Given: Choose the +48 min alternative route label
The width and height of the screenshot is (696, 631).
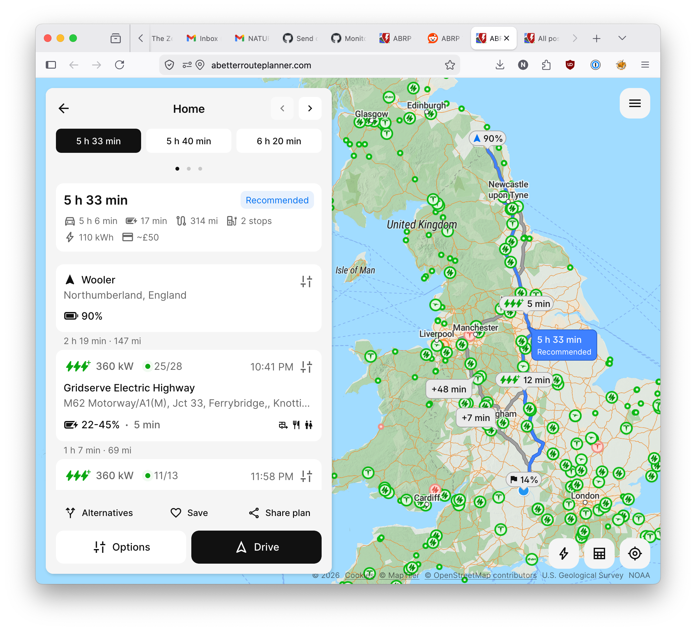Looking at the screenshot, I should tap(448, 389).
